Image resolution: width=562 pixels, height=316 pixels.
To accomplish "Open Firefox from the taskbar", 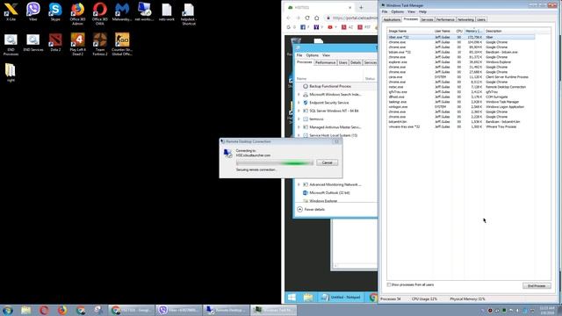I will pos(62,310).
